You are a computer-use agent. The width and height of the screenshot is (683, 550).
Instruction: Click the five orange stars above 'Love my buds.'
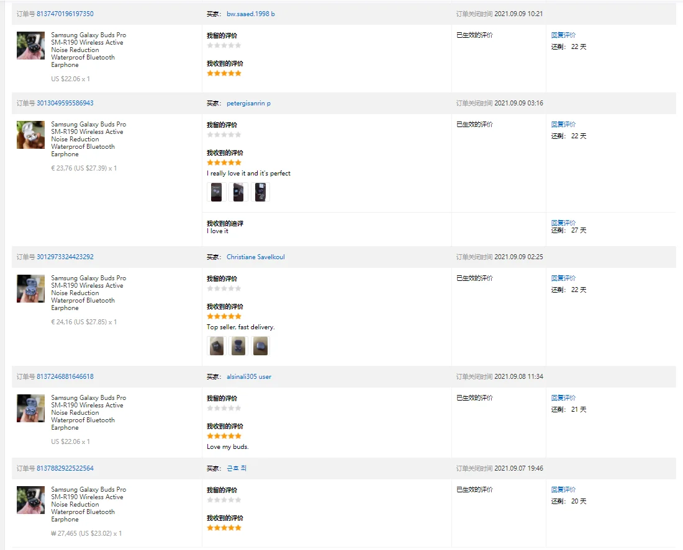[224, 436]
